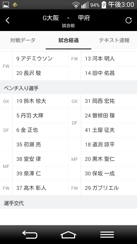Select player 38 堂安 律
Viewport: 137px width, 244px height.
(40, 159)
